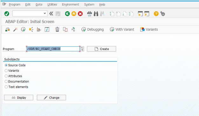Click the First Page icon
Viewport: 199px width, 116px height.
point(112,14)
